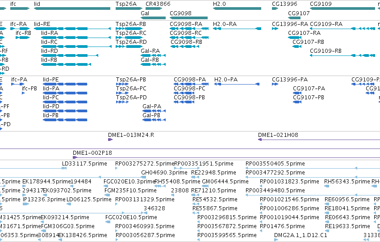This screenshot has width=380, height=242.
Task: Select transcript CG9098-RB
Action: [x=185, y=47]
